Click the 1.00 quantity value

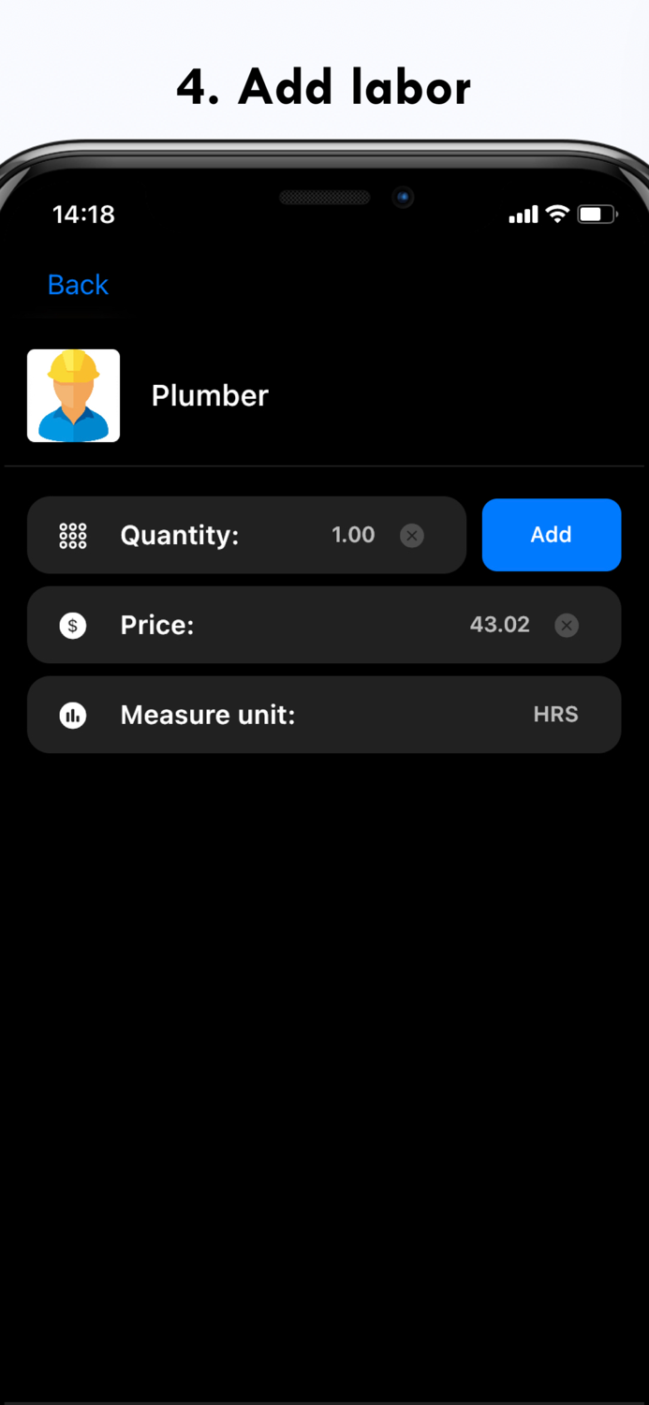[x=353, y=535]
